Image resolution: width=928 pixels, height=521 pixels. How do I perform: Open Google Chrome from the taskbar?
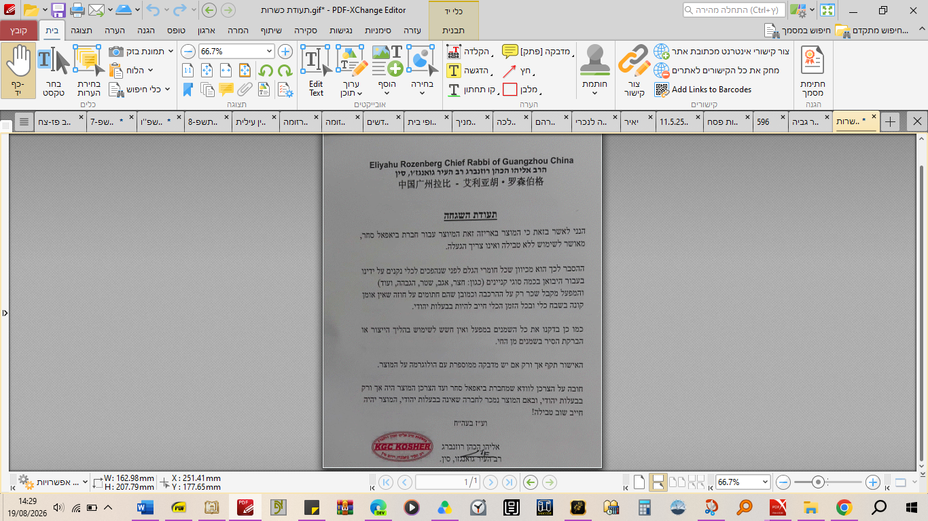click(x=844, y=507)
